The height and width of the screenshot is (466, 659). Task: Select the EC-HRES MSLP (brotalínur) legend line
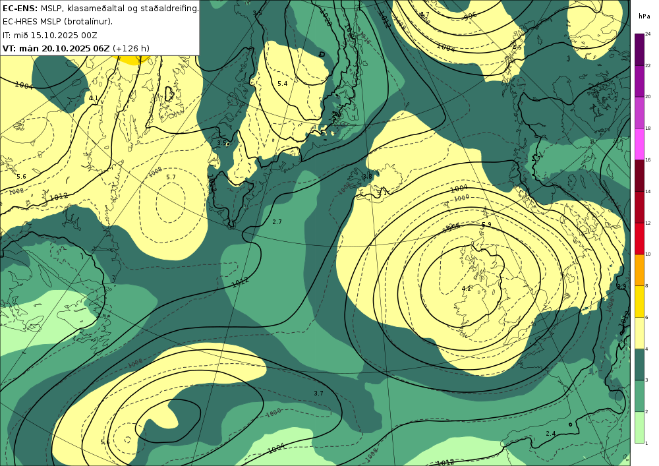click(57, 22)
